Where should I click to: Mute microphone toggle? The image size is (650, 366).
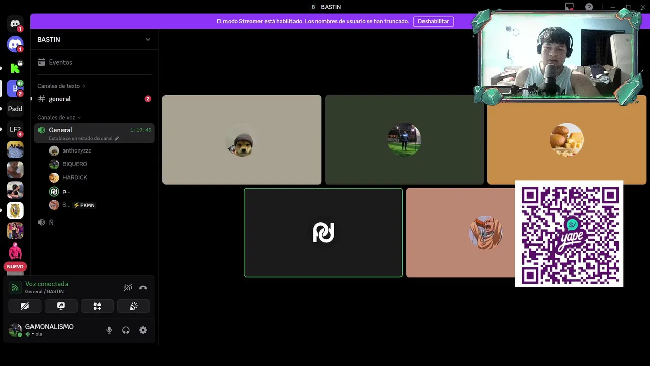click(109, 330)
